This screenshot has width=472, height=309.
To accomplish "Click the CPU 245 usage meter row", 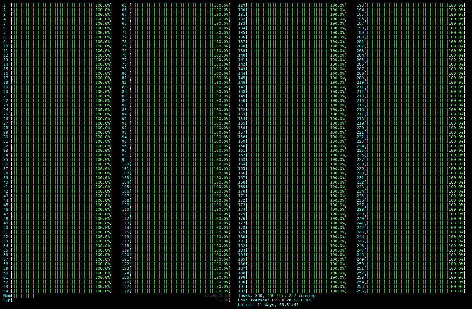I will [x=411, y=241].
